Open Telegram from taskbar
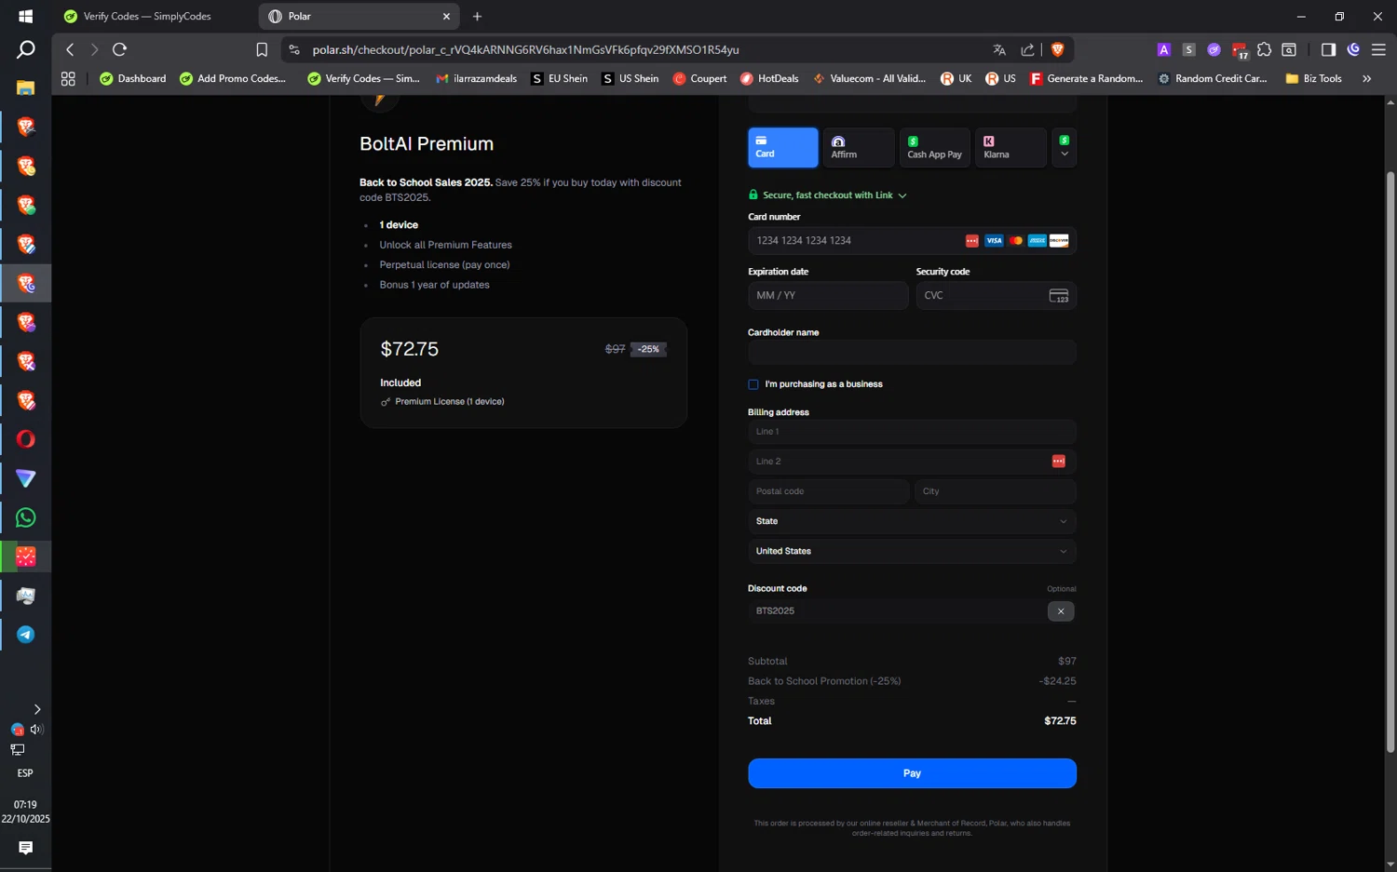 coord(25,635)
